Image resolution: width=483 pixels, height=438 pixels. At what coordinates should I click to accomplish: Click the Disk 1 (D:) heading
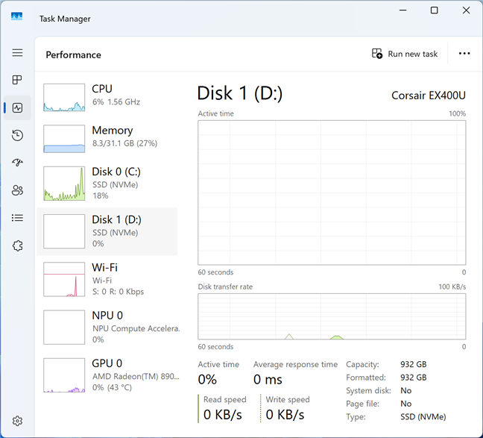click(240, 93)
